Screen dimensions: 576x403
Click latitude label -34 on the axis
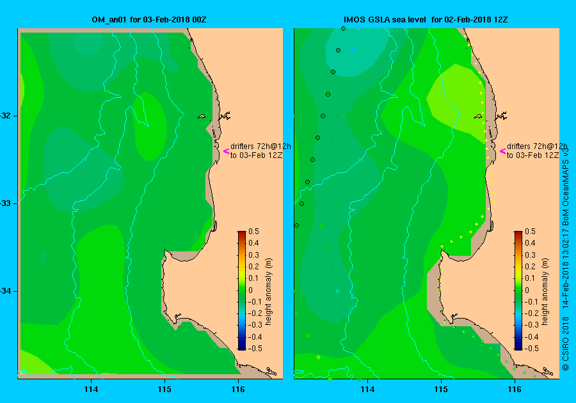[x=6, y=291]
